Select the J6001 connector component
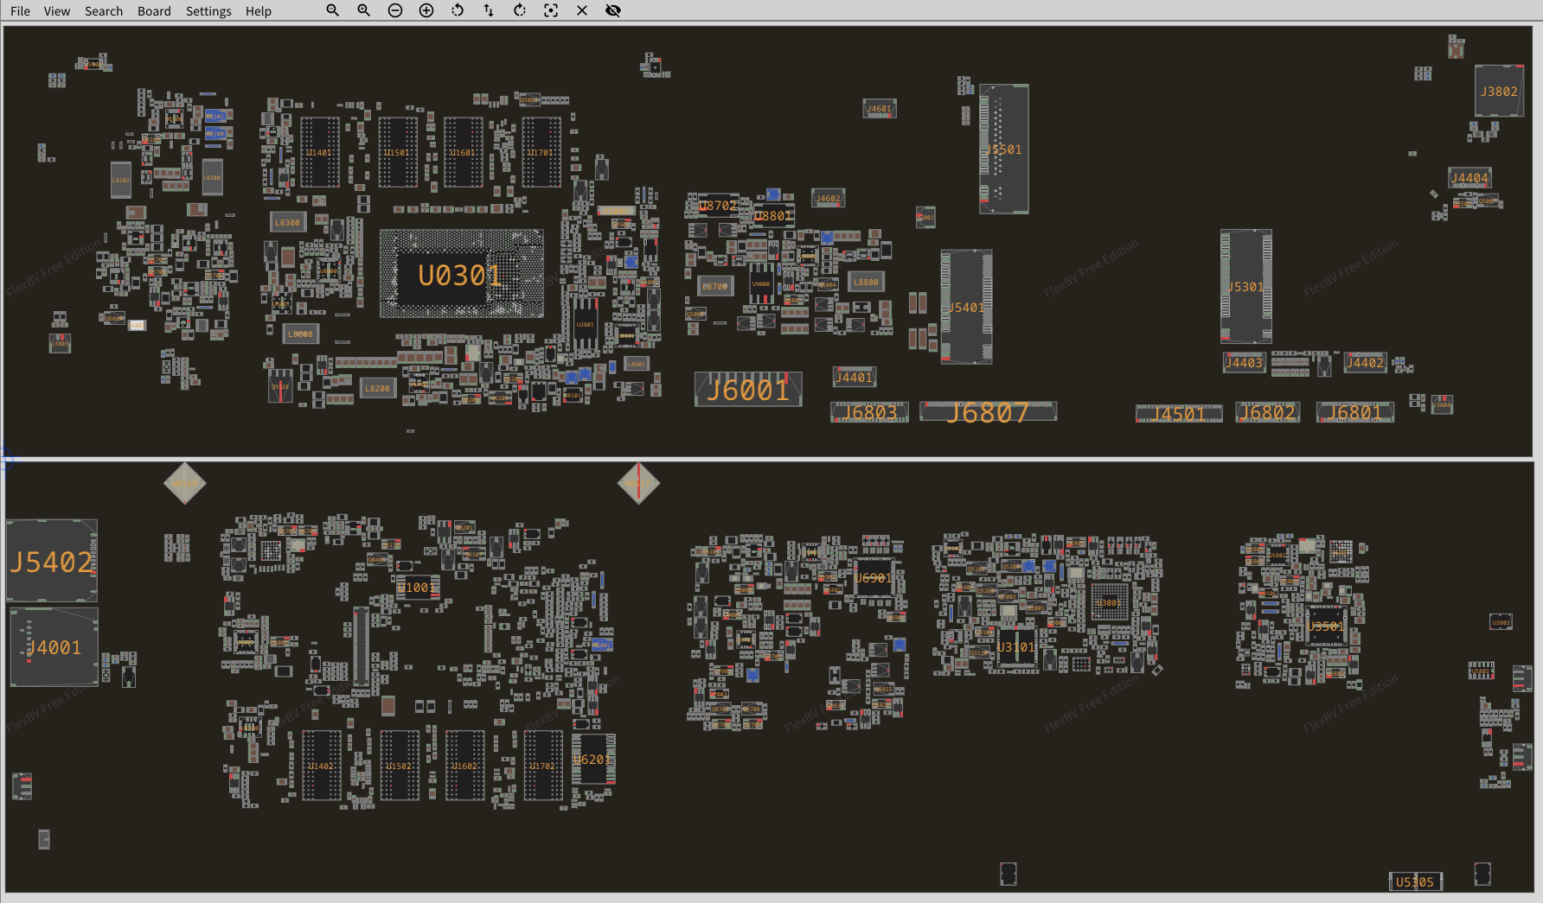 click(748, 390)
